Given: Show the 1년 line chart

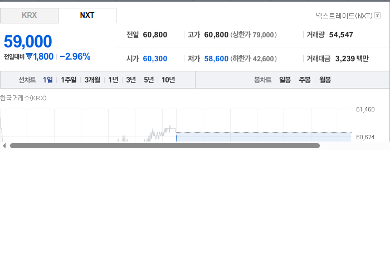Looking at the screenshot, I should (113, 80).
